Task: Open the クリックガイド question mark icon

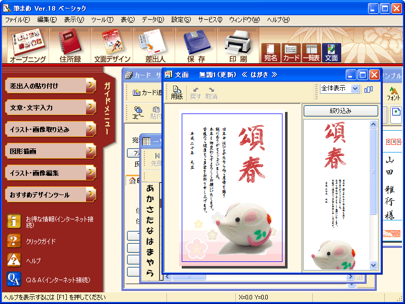Action: (x=14, y=240)
